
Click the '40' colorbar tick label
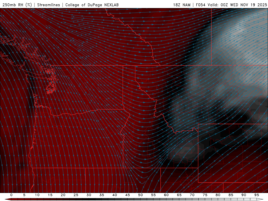(x=115, y=195)
